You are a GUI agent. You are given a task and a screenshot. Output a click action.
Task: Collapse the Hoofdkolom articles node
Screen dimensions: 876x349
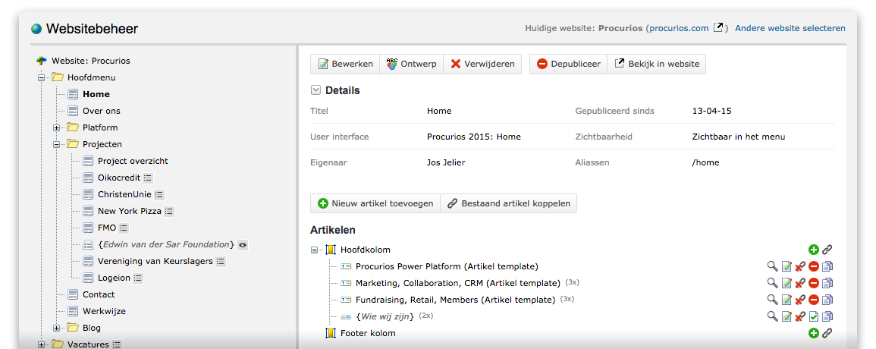[x=315, y=250]
